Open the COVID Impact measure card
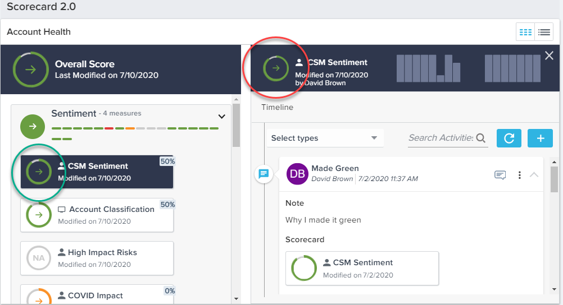Viewport: 563px width, 305px height. (x=97, y=294)
